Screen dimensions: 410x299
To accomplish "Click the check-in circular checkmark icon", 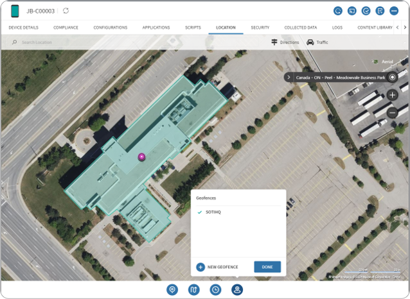I will click(x=366, y=11).
